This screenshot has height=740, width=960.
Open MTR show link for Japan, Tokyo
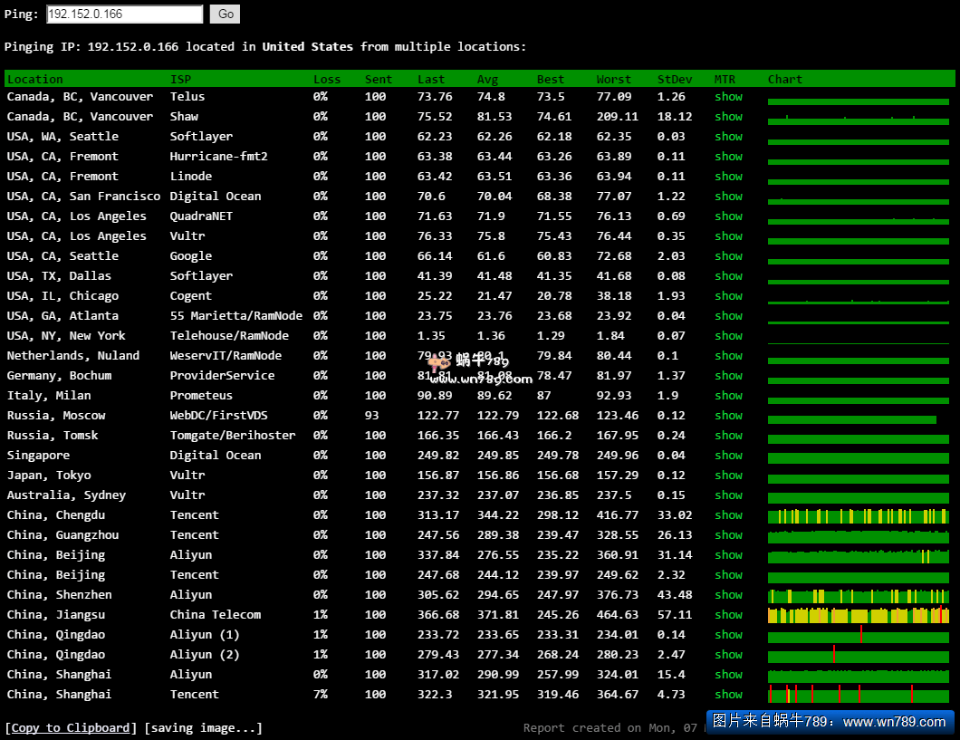pos(728,476)
